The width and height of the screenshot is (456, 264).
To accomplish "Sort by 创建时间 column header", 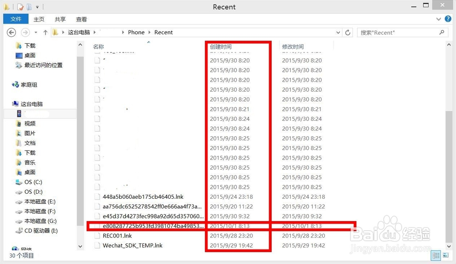I will pos(221,47).
